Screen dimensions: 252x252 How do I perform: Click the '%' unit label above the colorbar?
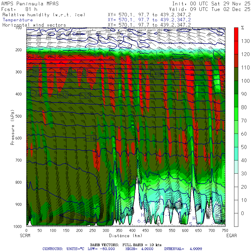(242, 28)
